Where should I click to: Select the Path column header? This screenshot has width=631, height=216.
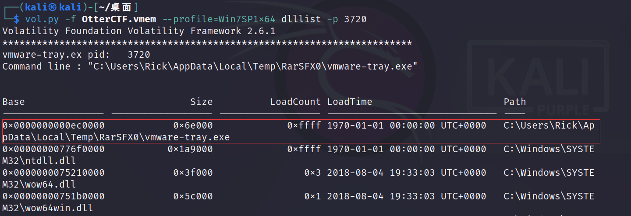click(515, 102)
